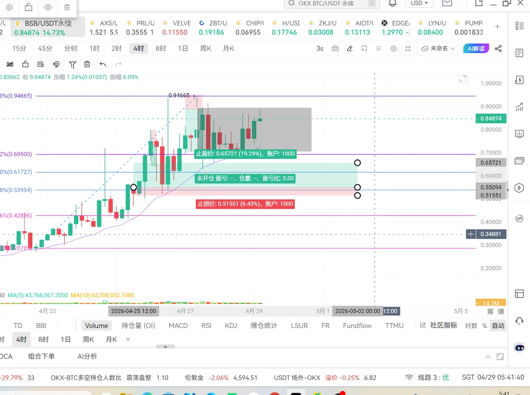Select the 15分 timeframe
Image resolution: width=530 pixels, height=395 pixels.
(x=19, y=49)
